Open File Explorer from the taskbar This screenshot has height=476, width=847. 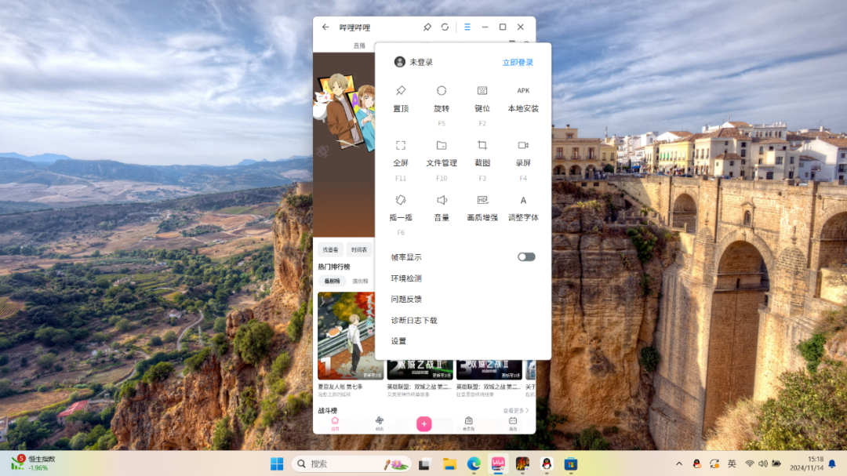tap(449, 463)
